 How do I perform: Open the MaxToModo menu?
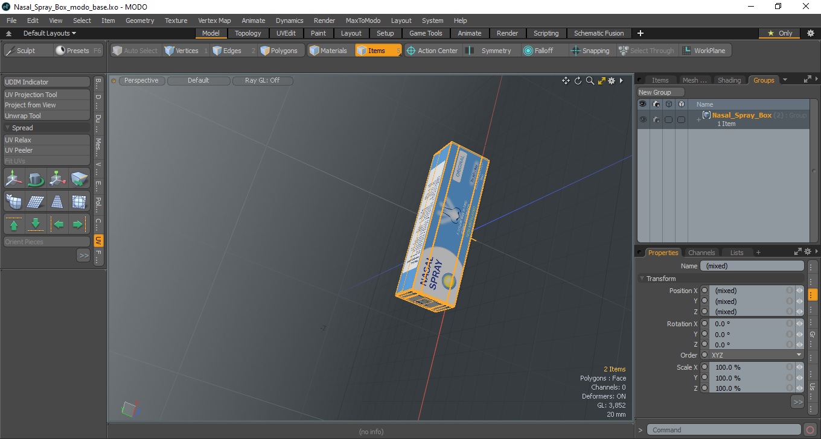(363, 21)
